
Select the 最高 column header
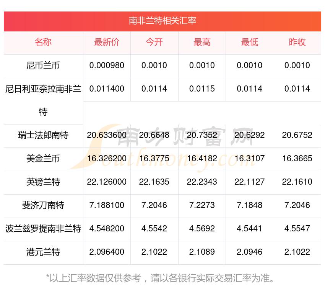(x=201, y=43)
